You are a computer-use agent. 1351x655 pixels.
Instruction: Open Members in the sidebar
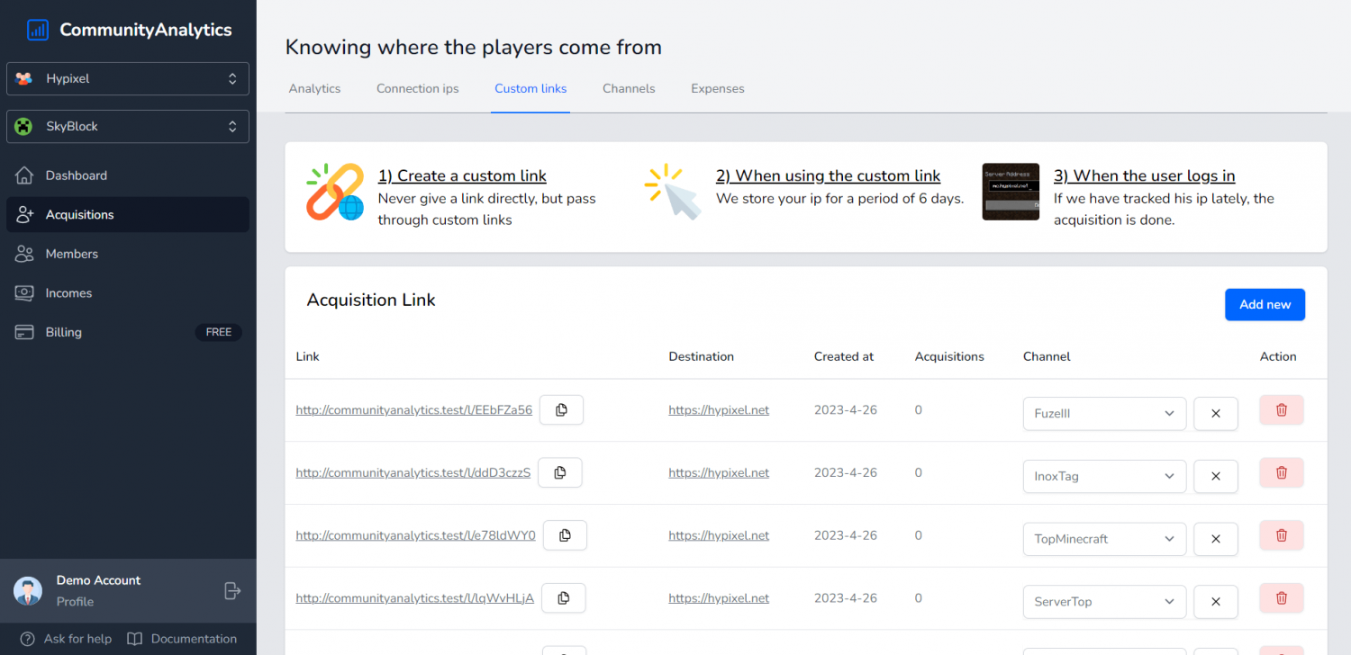(x=128, y=254)
